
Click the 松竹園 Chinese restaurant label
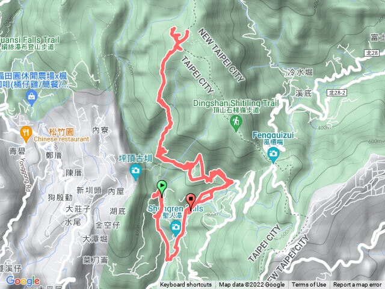click(x=61, y=135)
